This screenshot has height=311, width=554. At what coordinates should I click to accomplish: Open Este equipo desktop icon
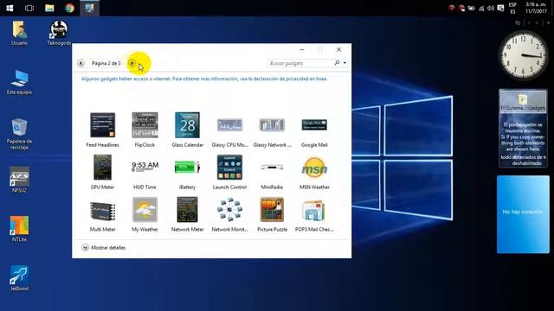pyautogui.click(x=19, y=82)
